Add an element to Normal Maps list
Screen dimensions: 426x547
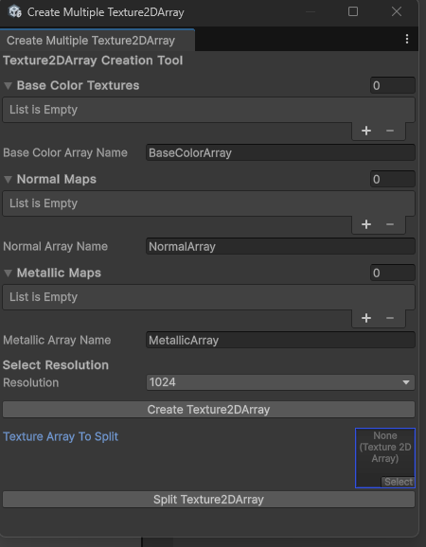366,224
